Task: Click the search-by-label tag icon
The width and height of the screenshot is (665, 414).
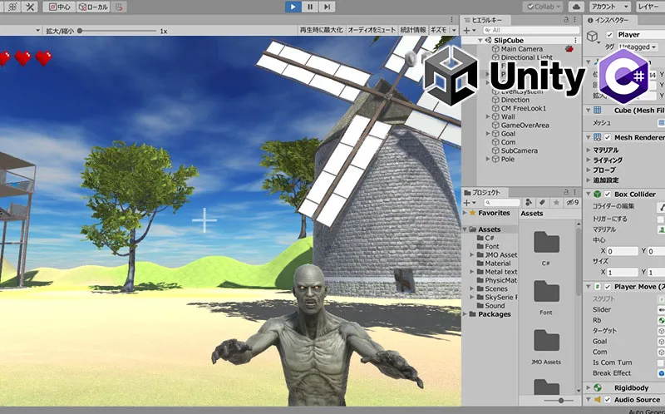Action: point(543,203)
